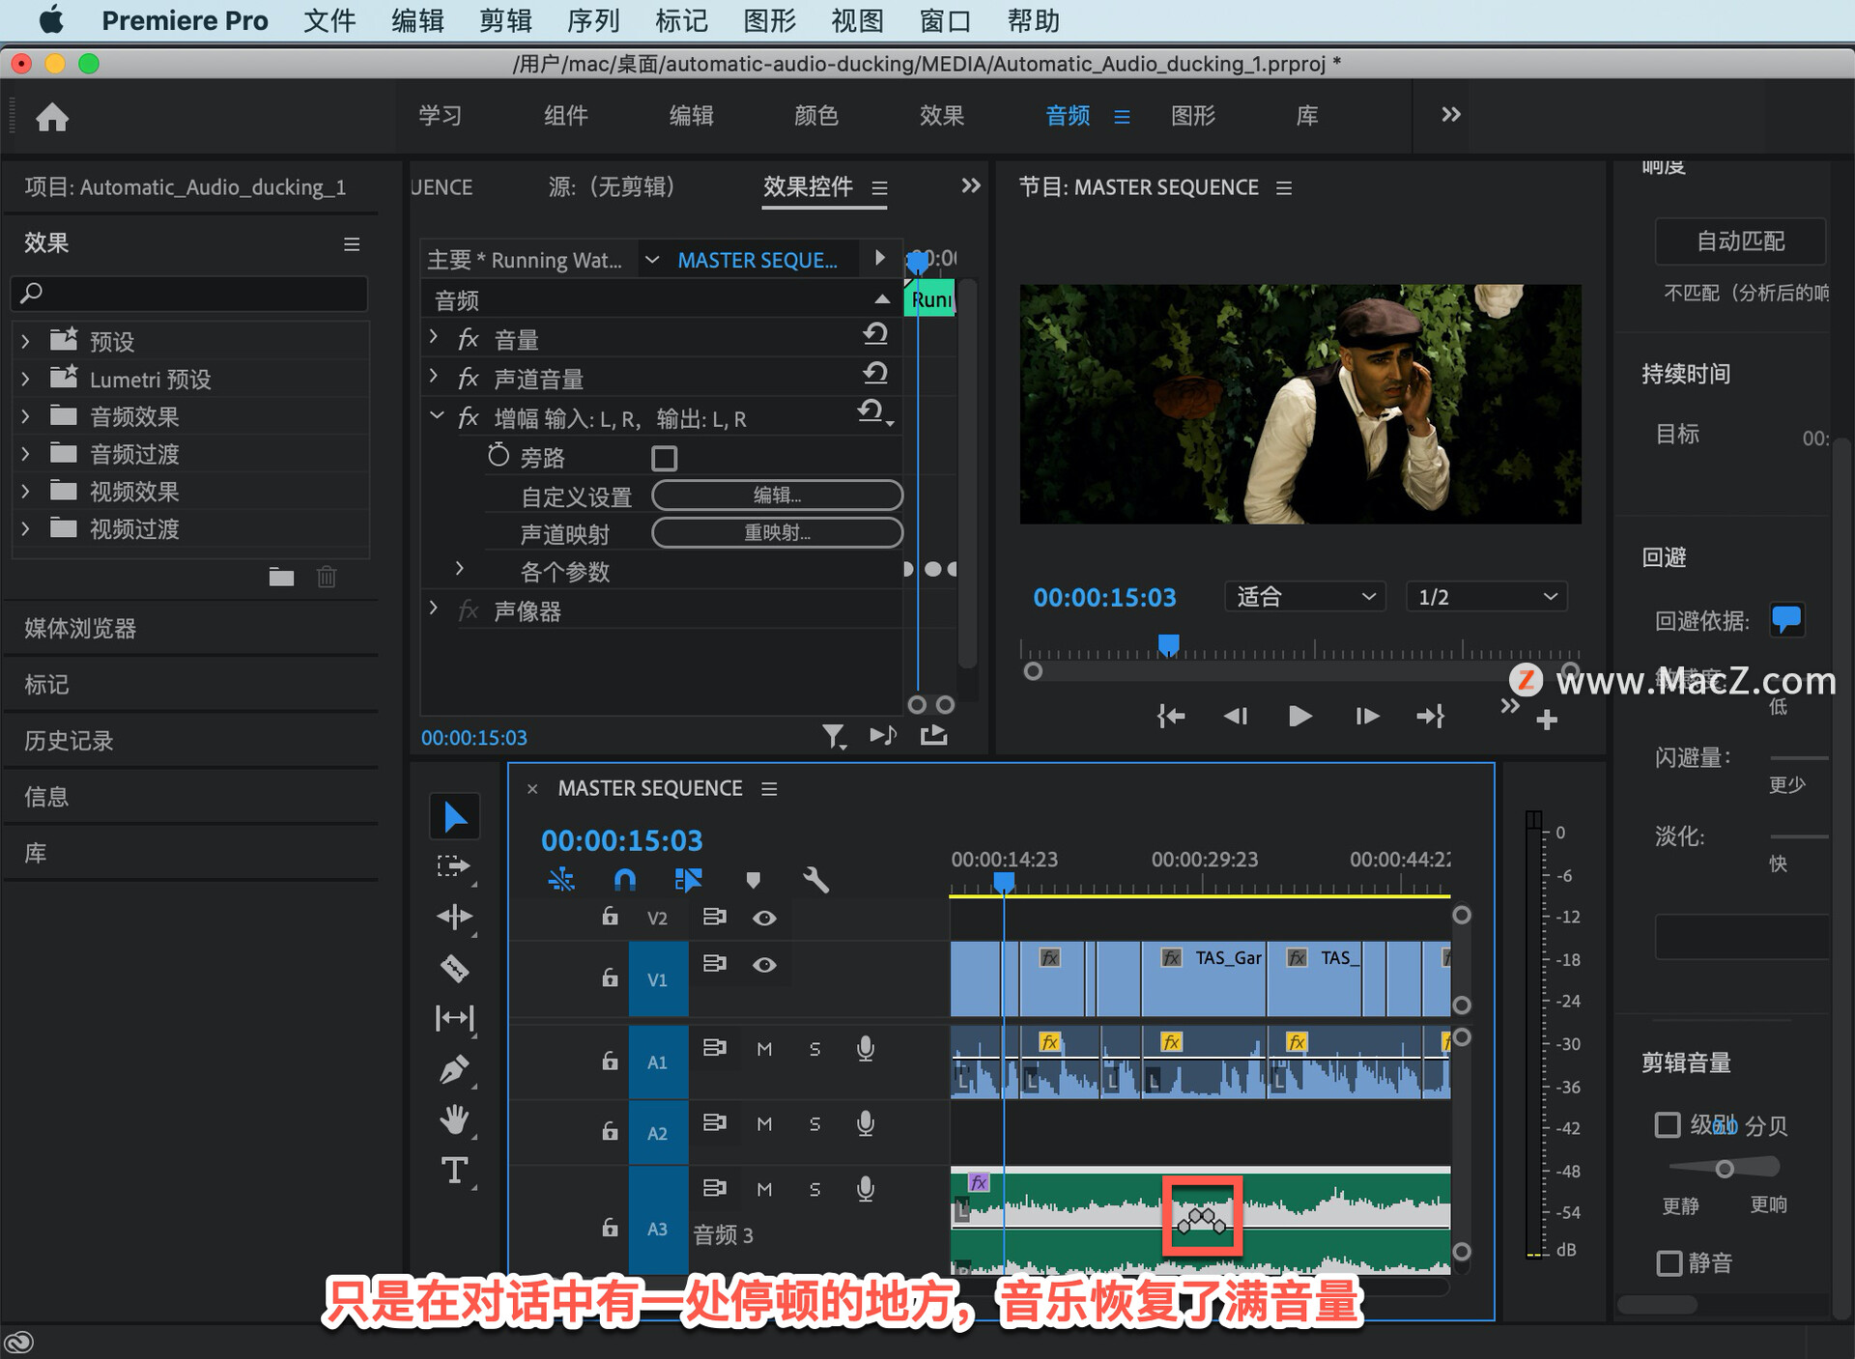
Task: Toggle lock on track V1
Action: (610, 977)
